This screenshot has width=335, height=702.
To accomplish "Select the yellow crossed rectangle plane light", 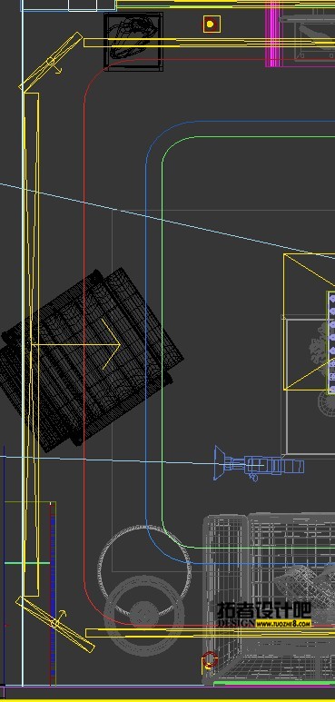I will 309,322.
